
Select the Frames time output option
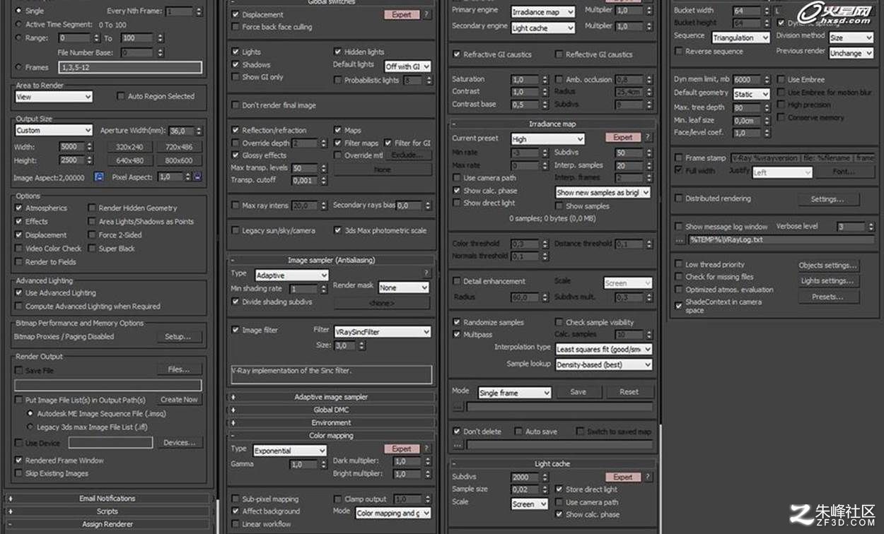pos(18,67)
